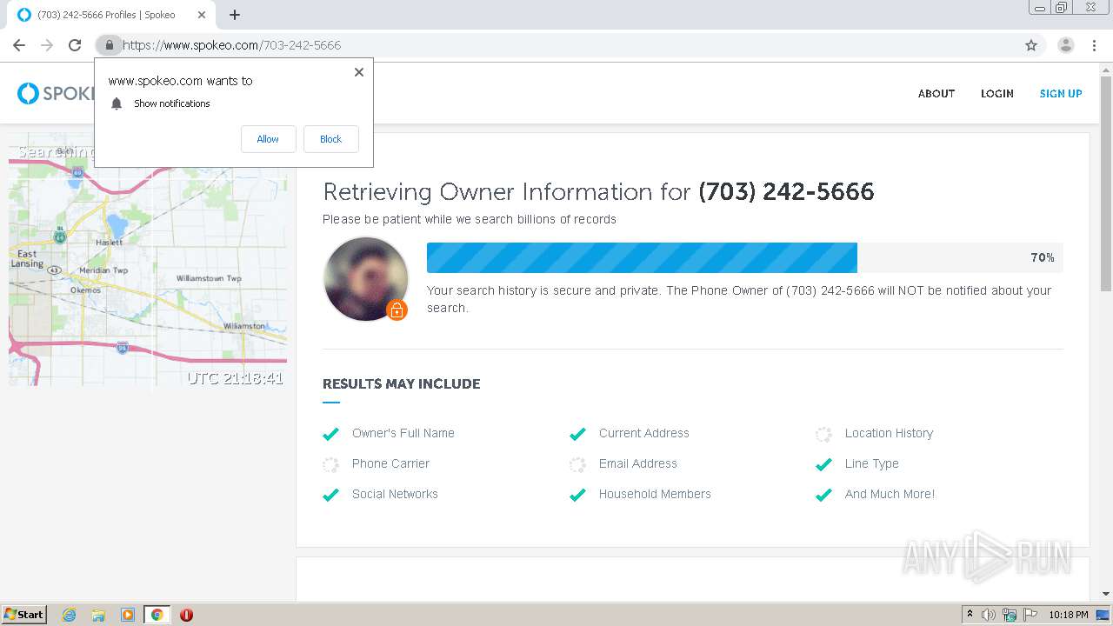Click checkmark beside Household Members

tap(577, 495)
